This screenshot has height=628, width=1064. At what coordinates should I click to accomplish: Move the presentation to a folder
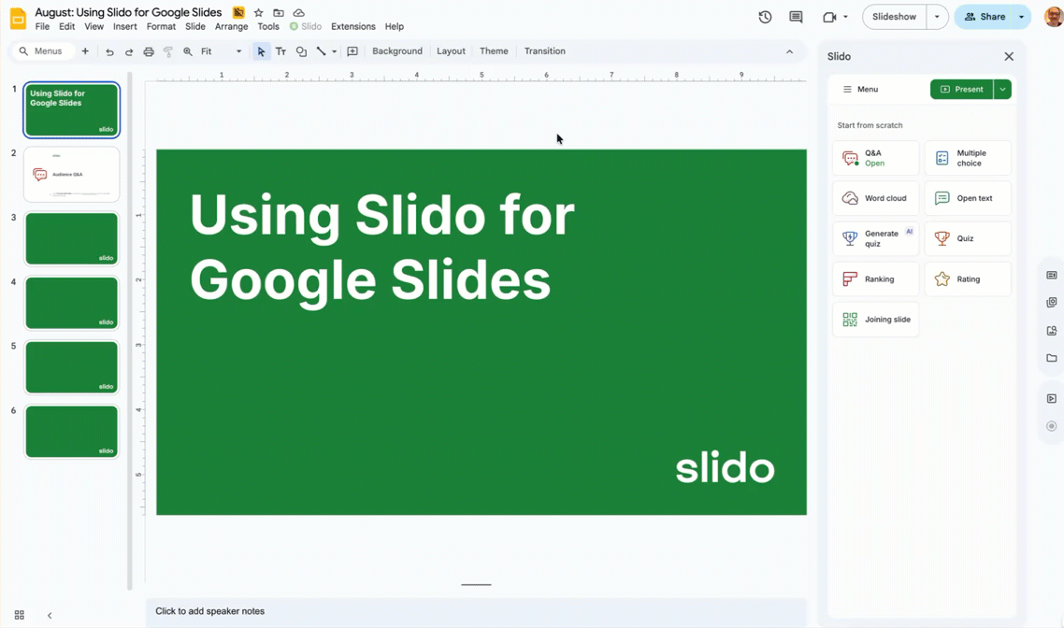coord(279,13)
